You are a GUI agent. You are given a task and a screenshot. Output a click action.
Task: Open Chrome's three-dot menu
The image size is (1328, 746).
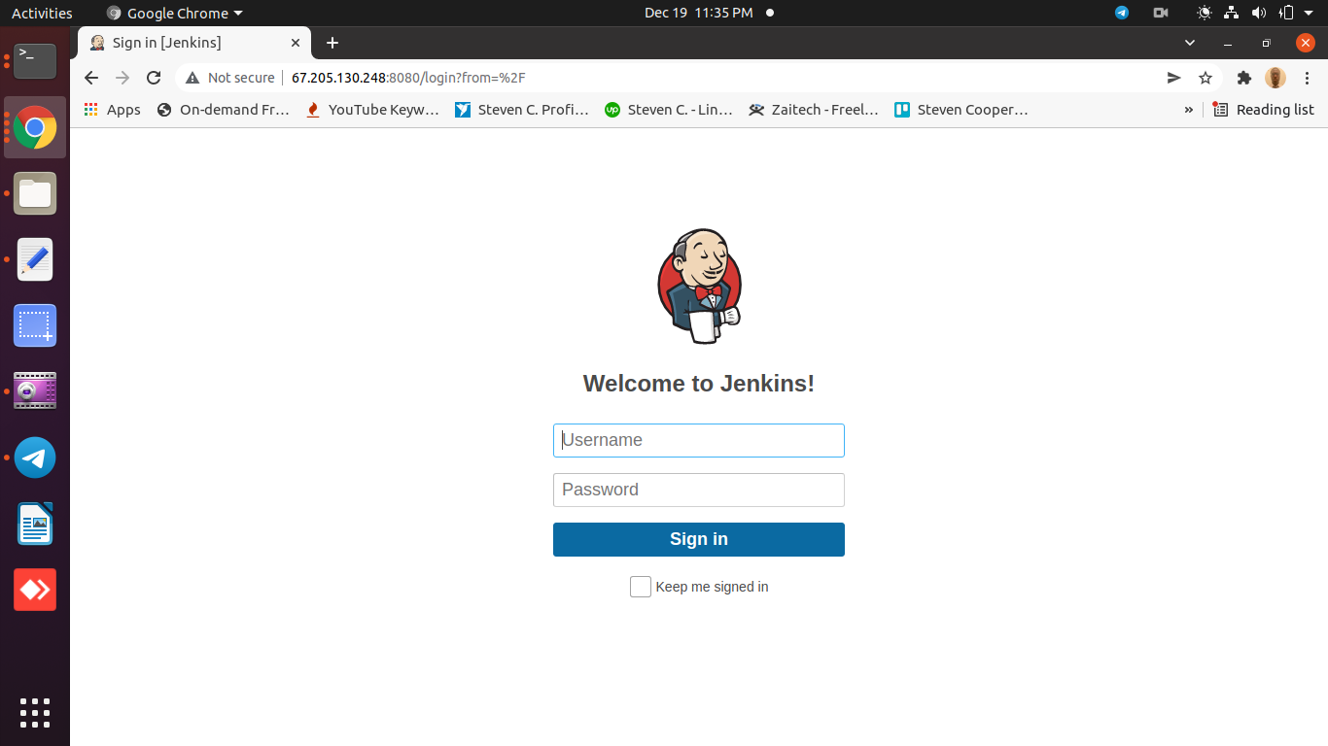pyautogui.click(x=1307, y=78)
